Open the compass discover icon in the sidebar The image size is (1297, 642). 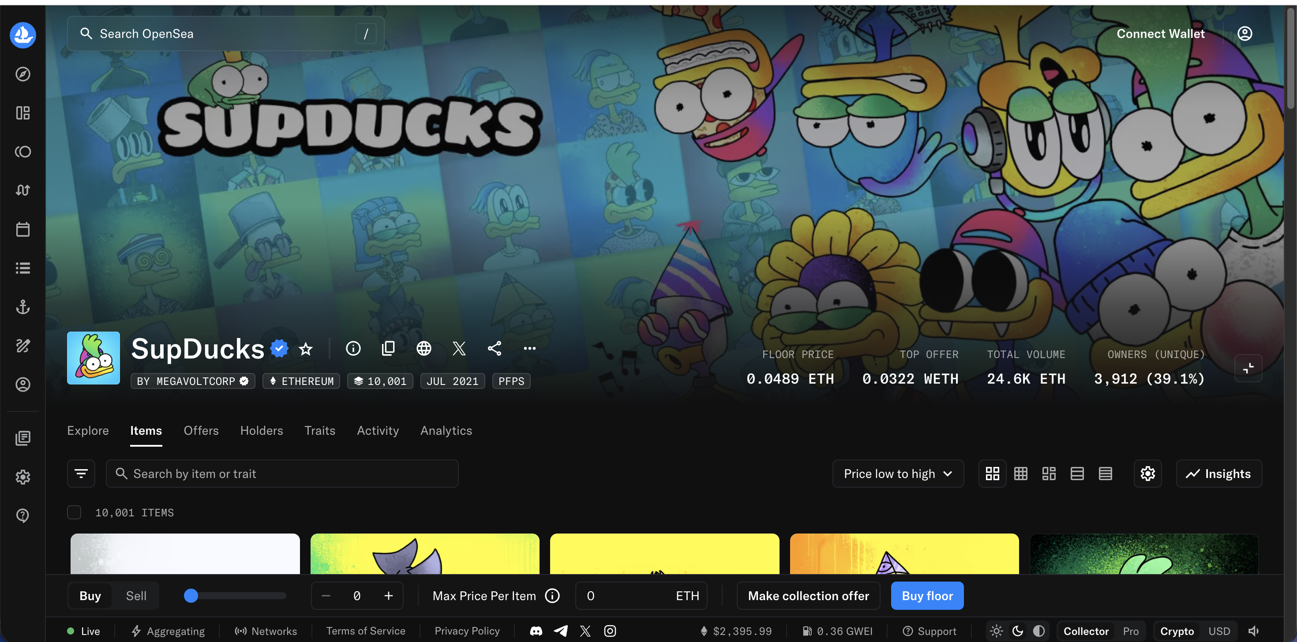click(22, 75)
